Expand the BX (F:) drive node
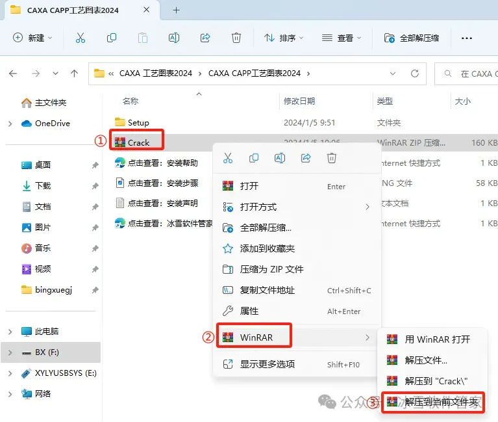Screen dimensions: 498x422 pyautogui.click(x=10, y=352)
